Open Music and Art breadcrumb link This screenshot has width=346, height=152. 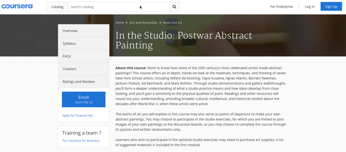(173, 23)
